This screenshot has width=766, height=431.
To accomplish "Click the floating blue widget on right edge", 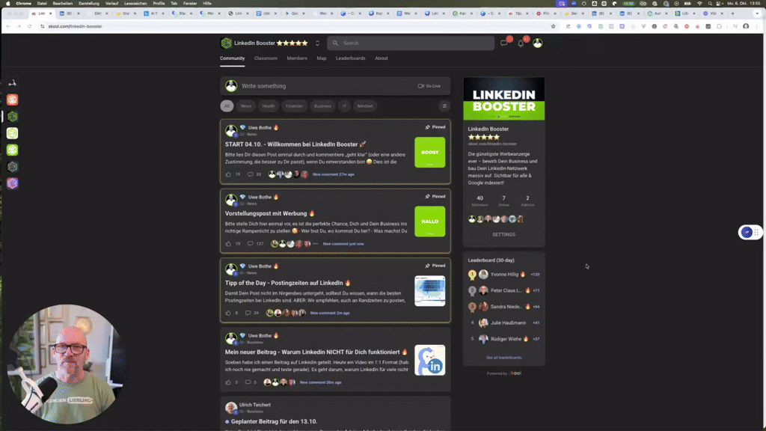I will click(x=747, y=233).
